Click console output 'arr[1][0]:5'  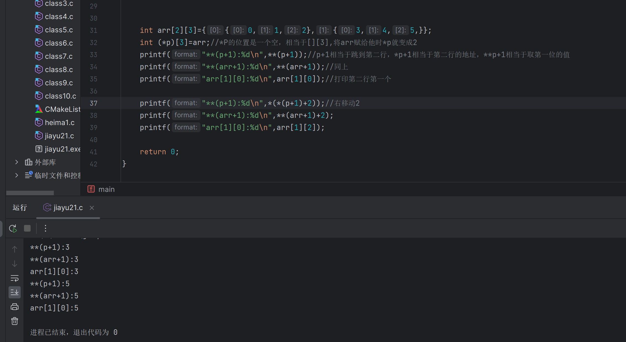[x=54, y=308]
